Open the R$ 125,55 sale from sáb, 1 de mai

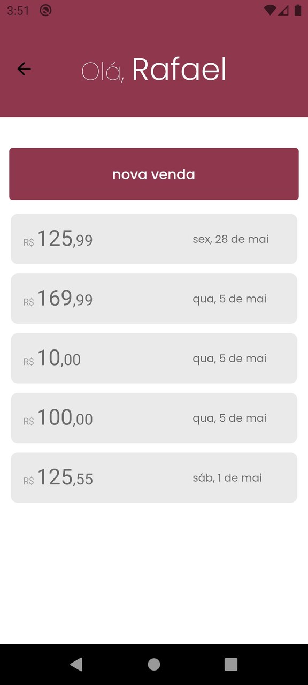[153, 477]
